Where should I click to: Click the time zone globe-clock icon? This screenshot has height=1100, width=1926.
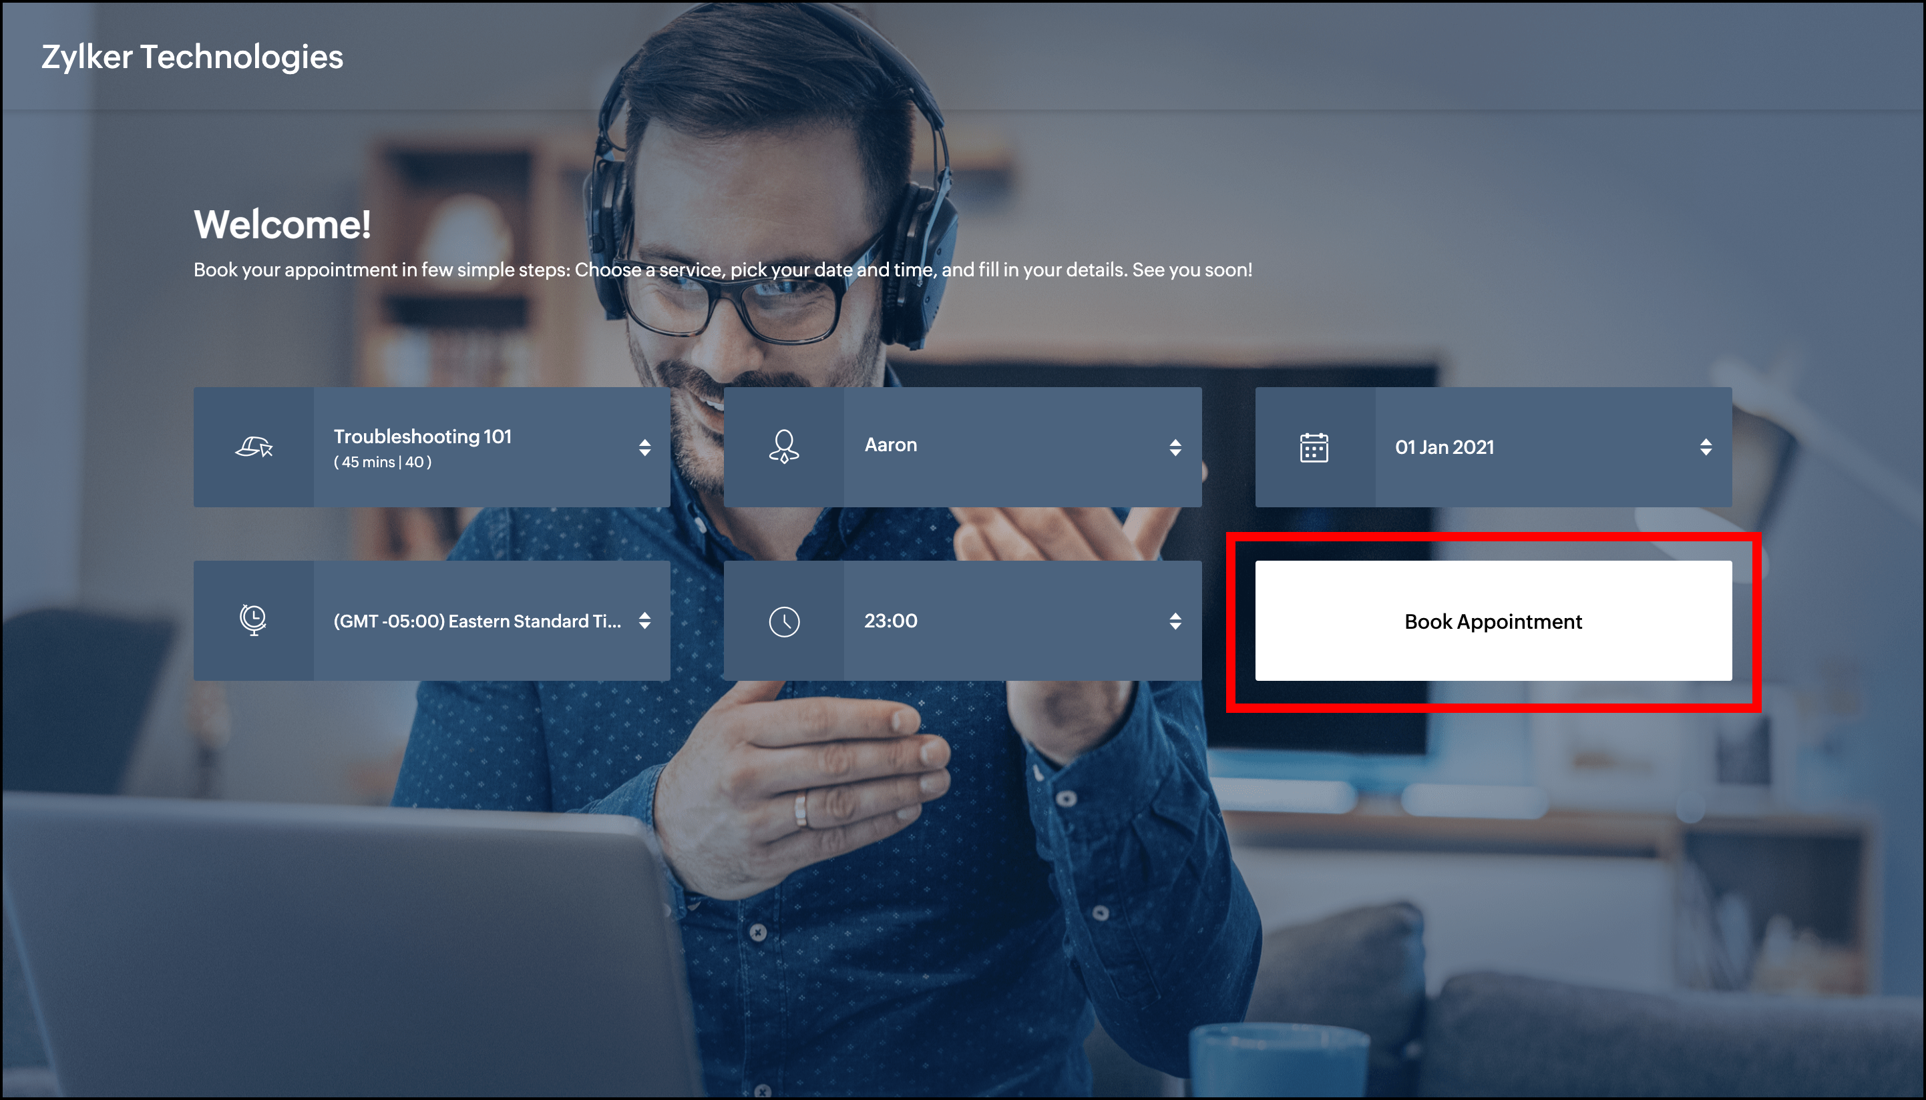point(253,620)
